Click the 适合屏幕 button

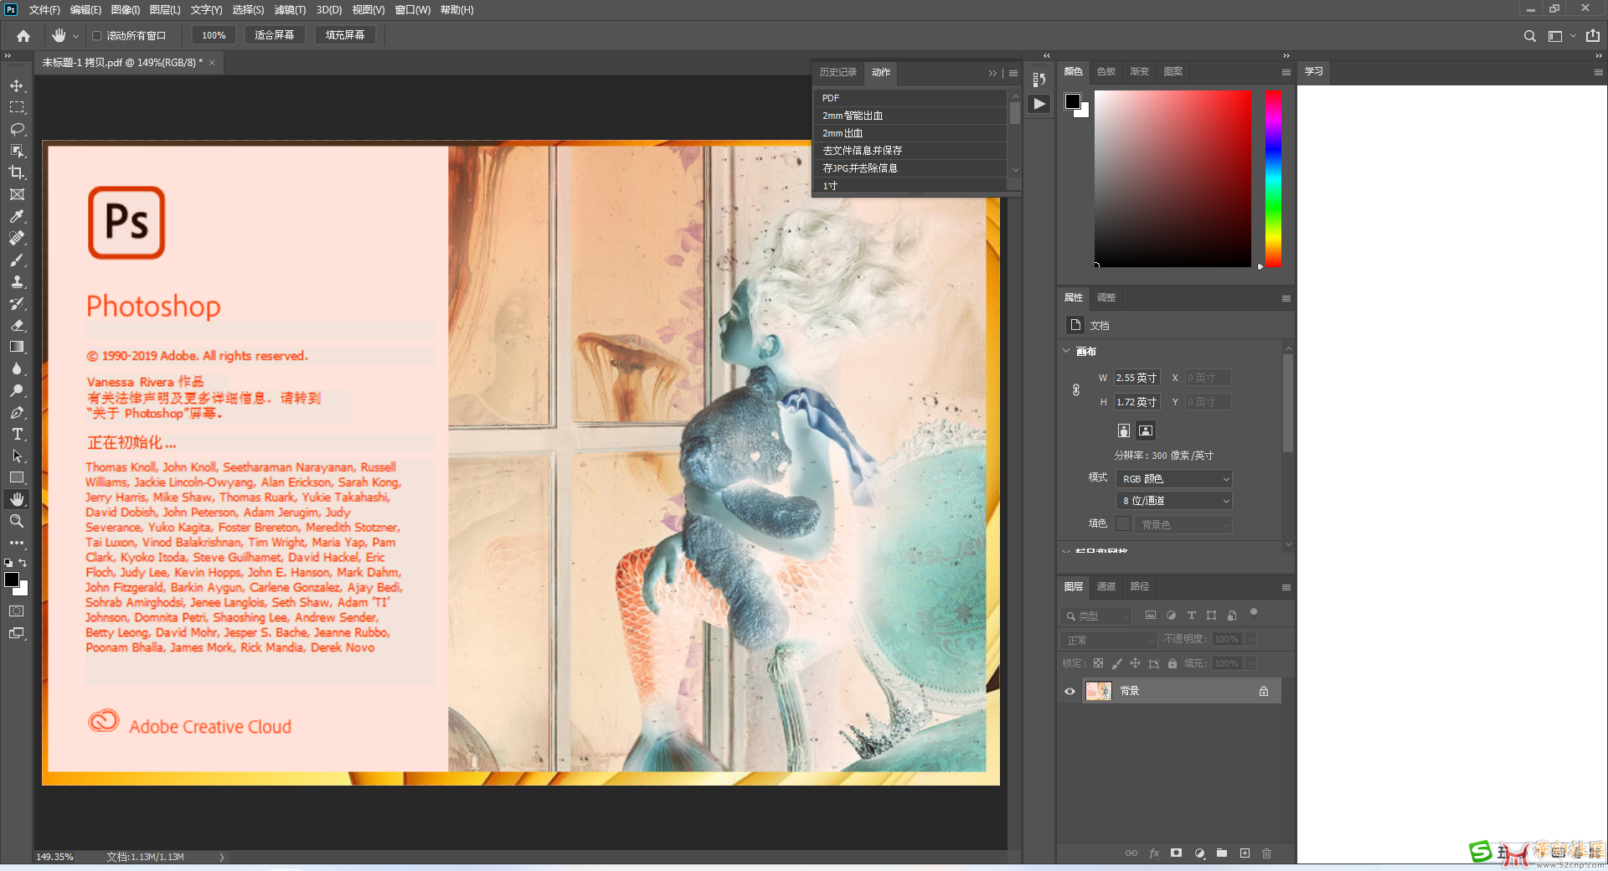[274, 35]
